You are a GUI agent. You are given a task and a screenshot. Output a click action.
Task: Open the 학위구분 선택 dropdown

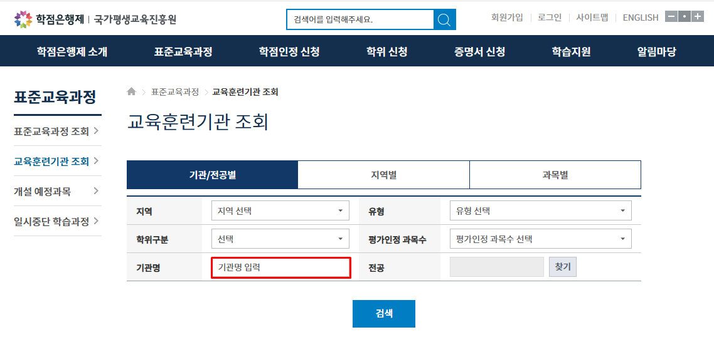click(280, 239)
